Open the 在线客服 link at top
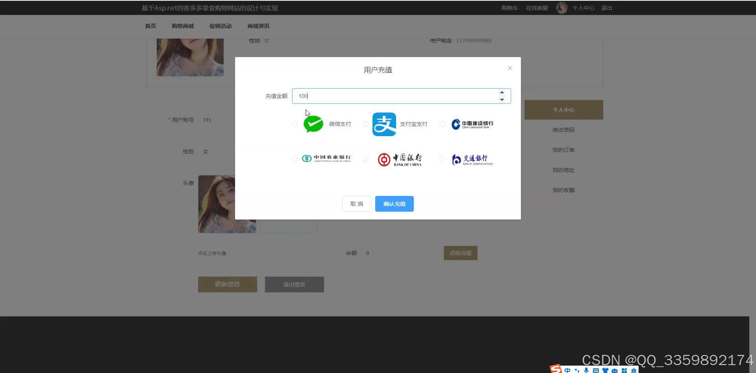 [x=537, y=8]
